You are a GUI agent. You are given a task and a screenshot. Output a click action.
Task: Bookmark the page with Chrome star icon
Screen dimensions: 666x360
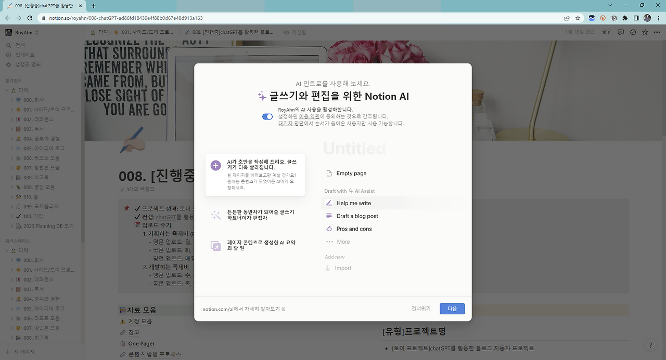[x=578, y=18]
